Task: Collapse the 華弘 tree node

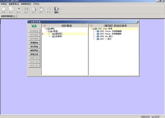Action: pos(47,29)
